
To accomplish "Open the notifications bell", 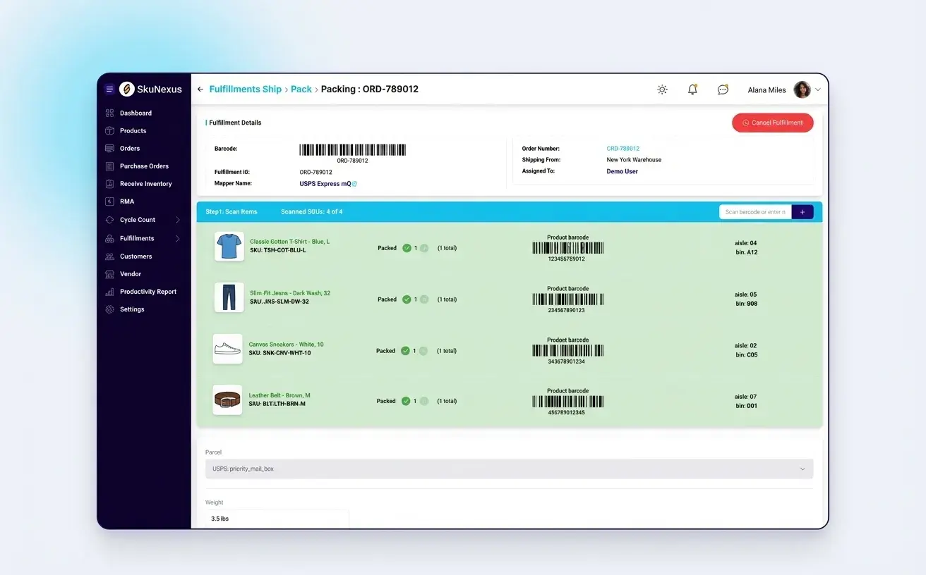I will 692,89.
